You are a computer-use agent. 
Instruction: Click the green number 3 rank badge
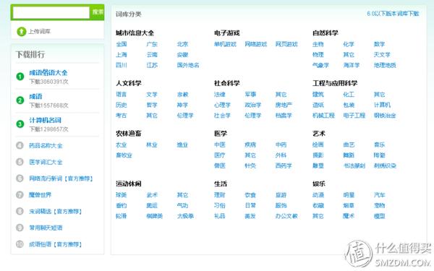20,124
